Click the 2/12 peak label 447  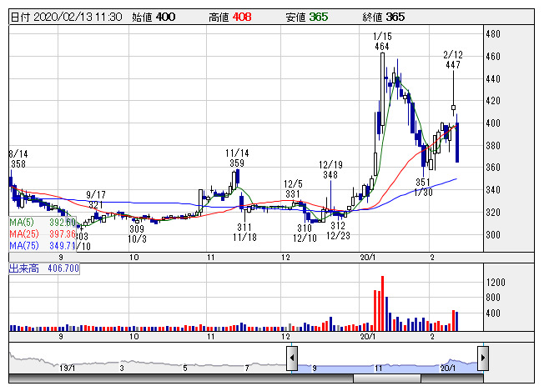click(453, 64)
